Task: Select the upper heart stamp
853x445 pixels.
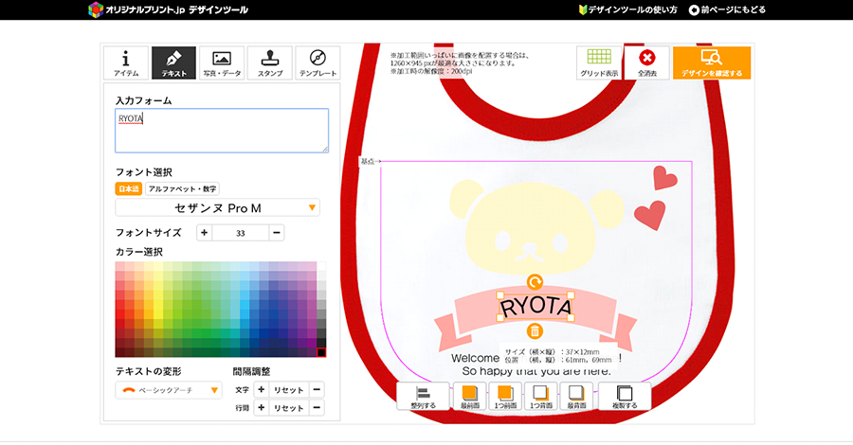Action: (664, 178)
